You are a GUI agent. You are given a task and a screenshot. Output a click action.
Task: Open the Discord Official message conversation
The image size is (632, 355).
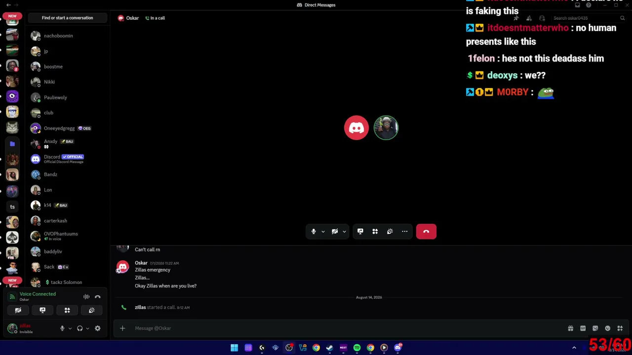coord(67,159)
